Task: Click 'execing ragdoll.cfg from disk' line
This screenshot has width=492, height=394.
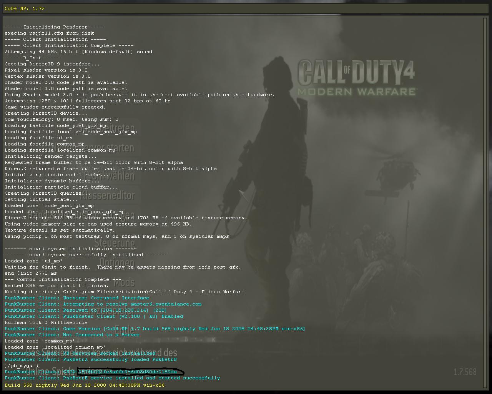Action: pyautogui.click(x=49, y=33)
